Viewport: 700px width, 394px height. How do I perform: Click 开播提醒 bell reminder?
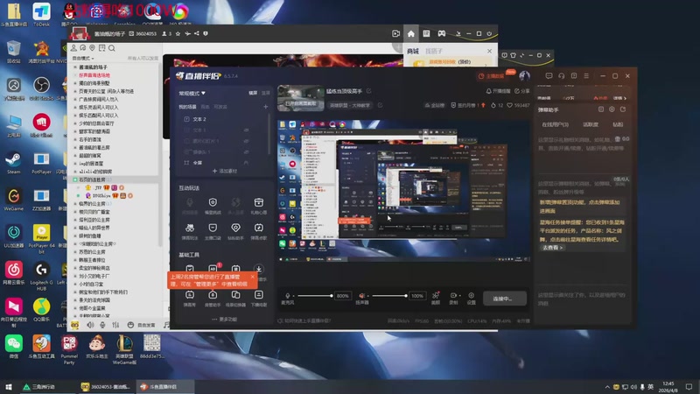click(498, 91)
